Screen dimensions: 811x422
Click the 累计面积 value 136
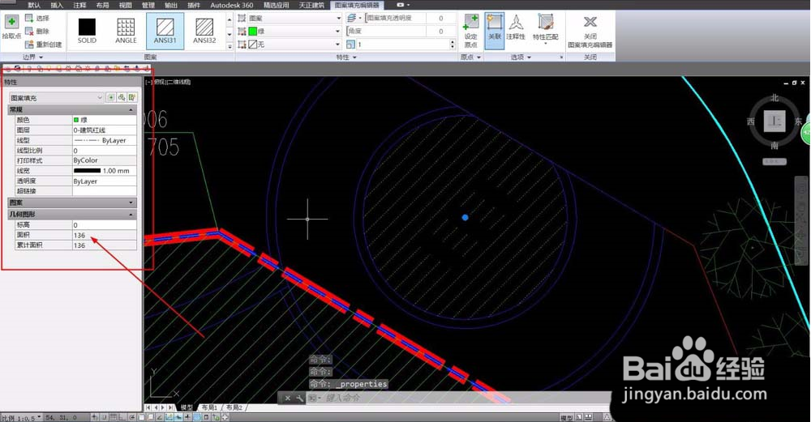[x=105, y=246]
